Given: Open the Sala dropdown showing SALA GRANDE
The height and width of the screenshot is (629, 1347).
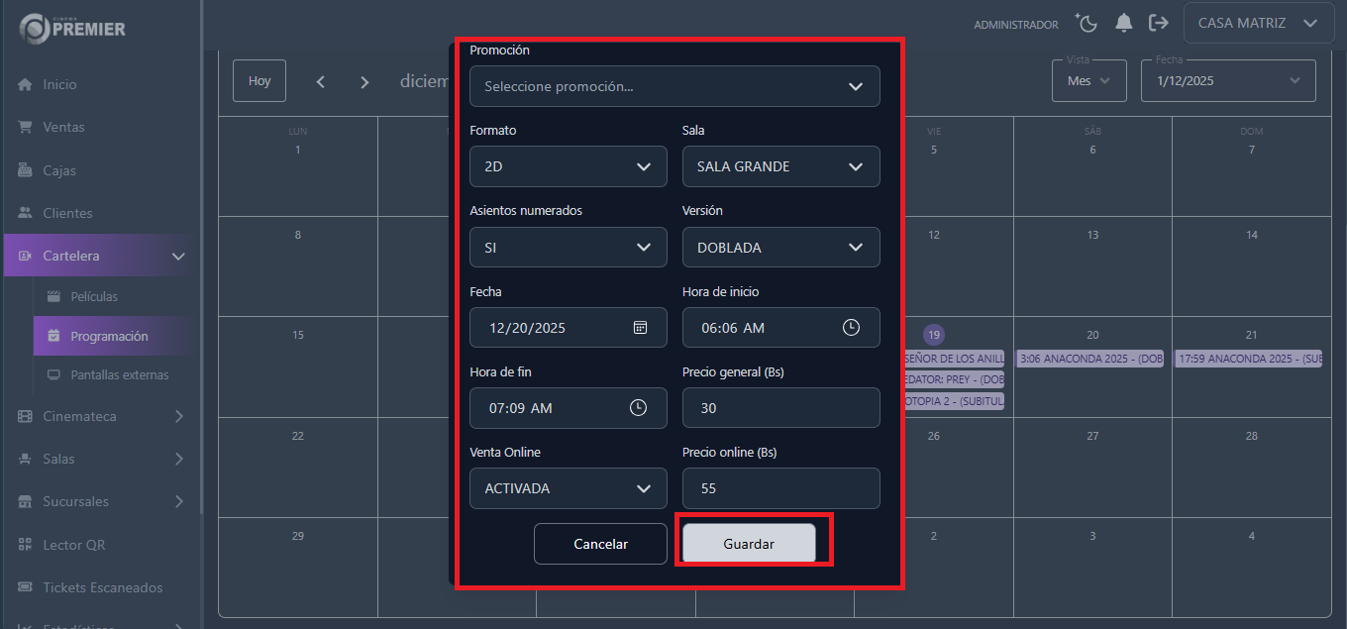Looking at the screenshot, I should [780, 166].
